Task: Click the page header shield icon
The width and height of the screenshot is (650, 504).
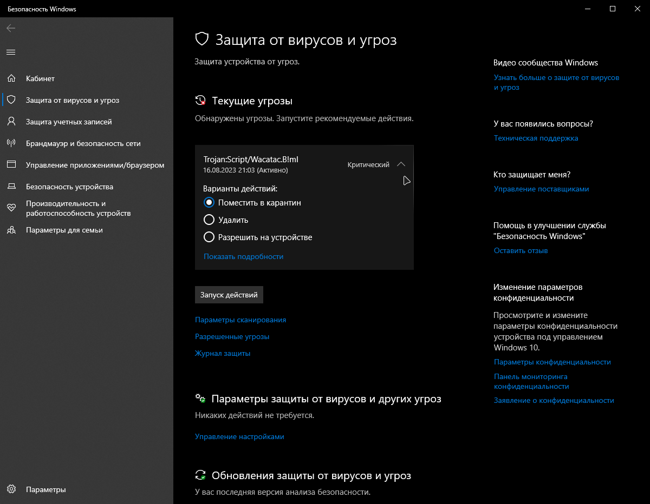Action: click(x=201, y=39)
